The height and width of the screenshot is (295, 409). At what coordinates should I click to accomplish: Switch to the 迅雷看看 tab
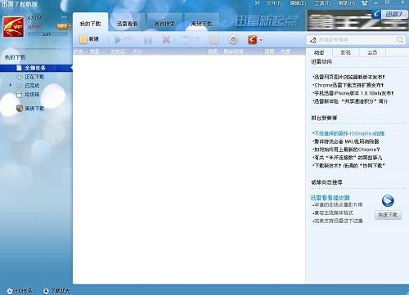tap(127, 24)
